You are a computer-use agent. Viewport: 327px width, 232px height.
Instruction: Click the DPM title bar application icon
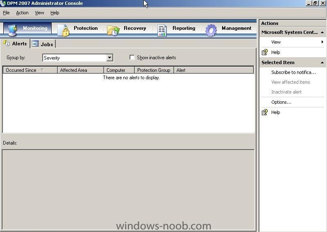(x=3, y=3)
